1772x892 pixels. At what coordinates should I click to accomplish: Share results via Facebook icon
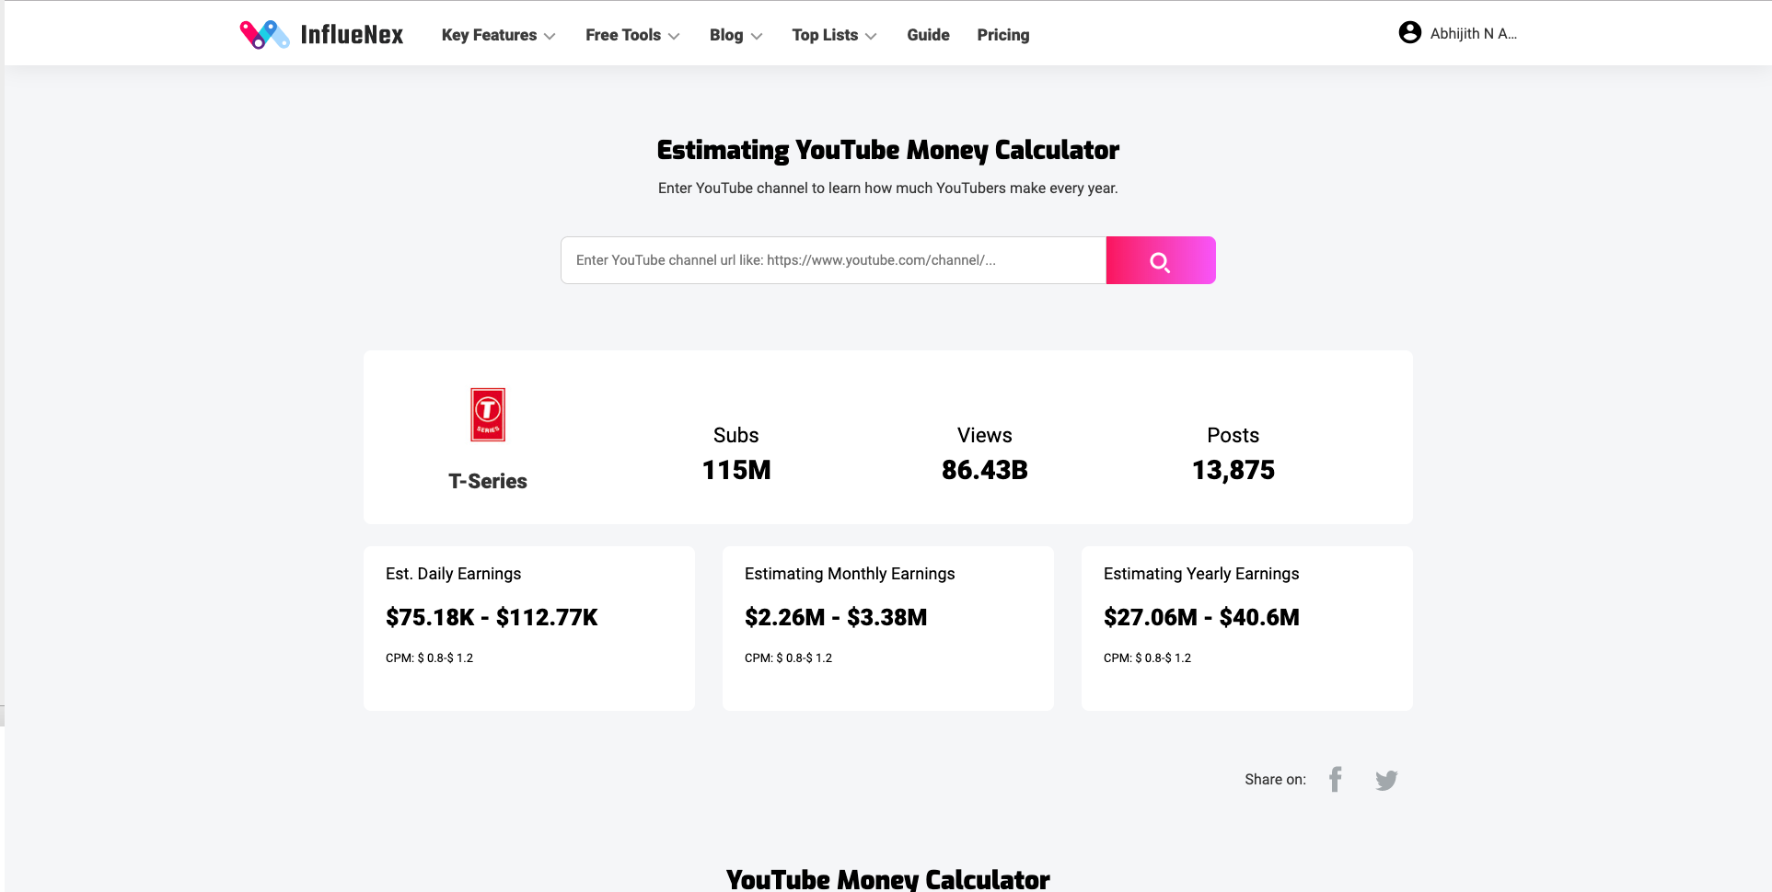pyautogui.click(x=1335, y=780)
